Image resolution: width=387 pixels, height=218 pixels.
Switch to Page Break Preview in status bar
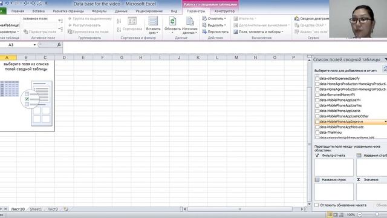click(341, 215)
